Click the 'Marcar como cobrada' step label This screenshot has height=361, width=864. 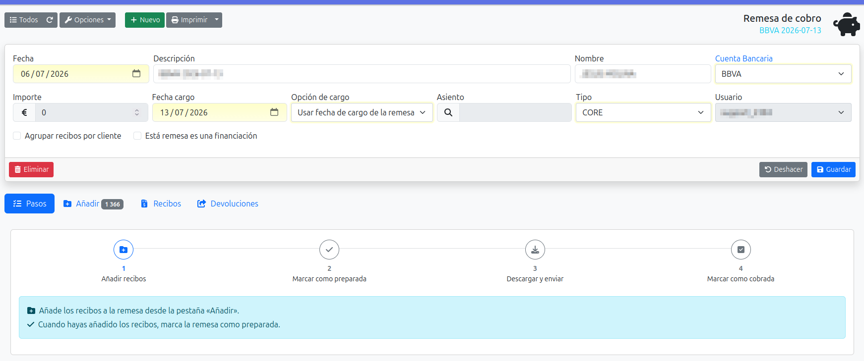(741, 279)
